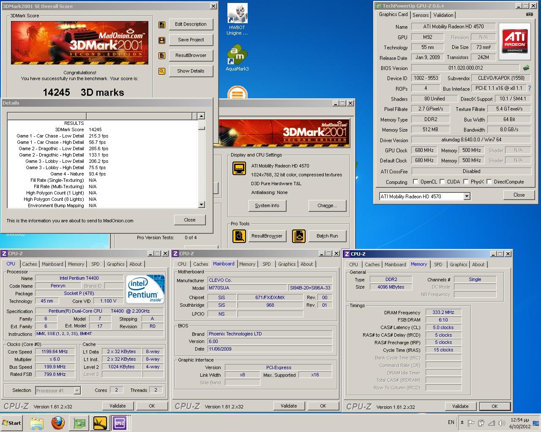
Task: Open SPD tab in middle CPU-Z window
Action: tap(267, 264)
